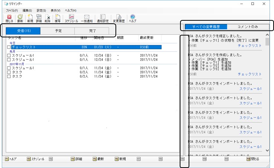Click the 一括通知 envelope icon

[x=87, y=19]
